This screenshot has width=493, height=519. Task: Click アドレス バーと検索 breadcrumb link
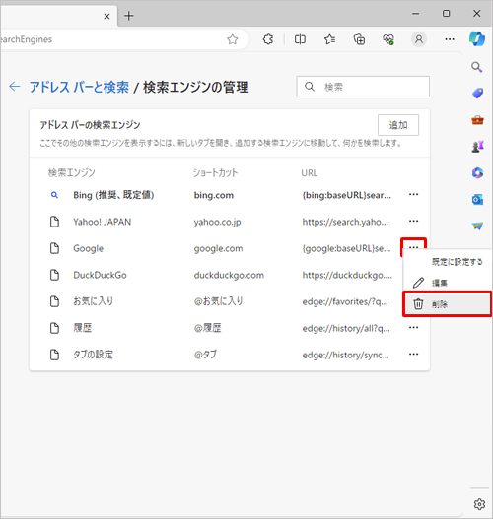tap(79, 87)
